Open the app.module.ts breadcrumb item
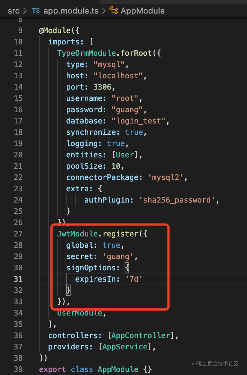The image size is (247, 375). tap(70, 11)
